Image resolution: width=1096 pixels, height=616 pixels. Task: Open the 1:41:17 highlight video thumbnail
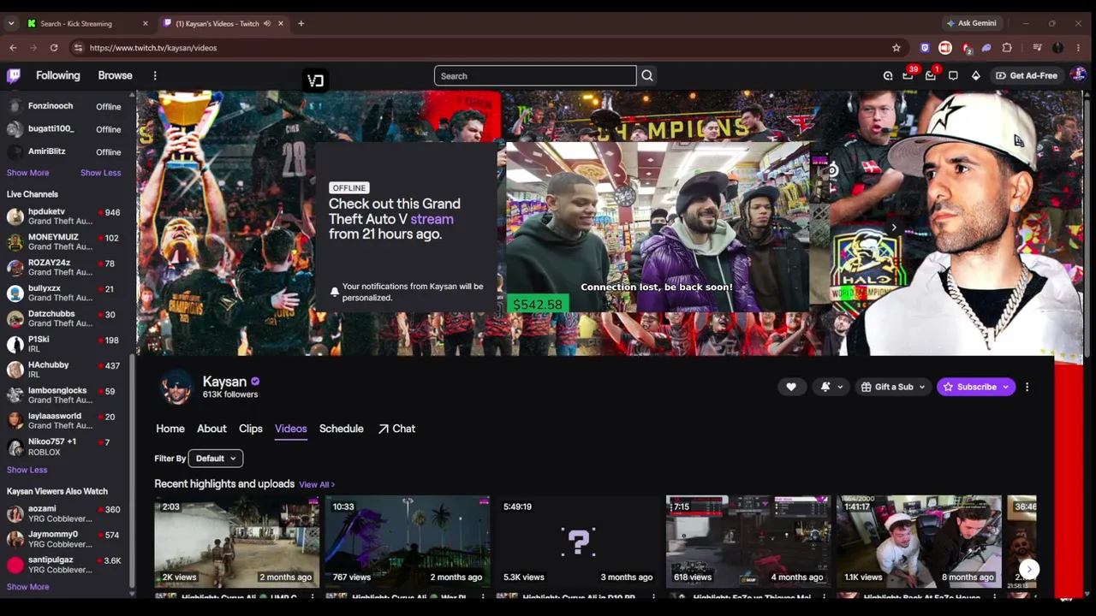coord(919,542)
